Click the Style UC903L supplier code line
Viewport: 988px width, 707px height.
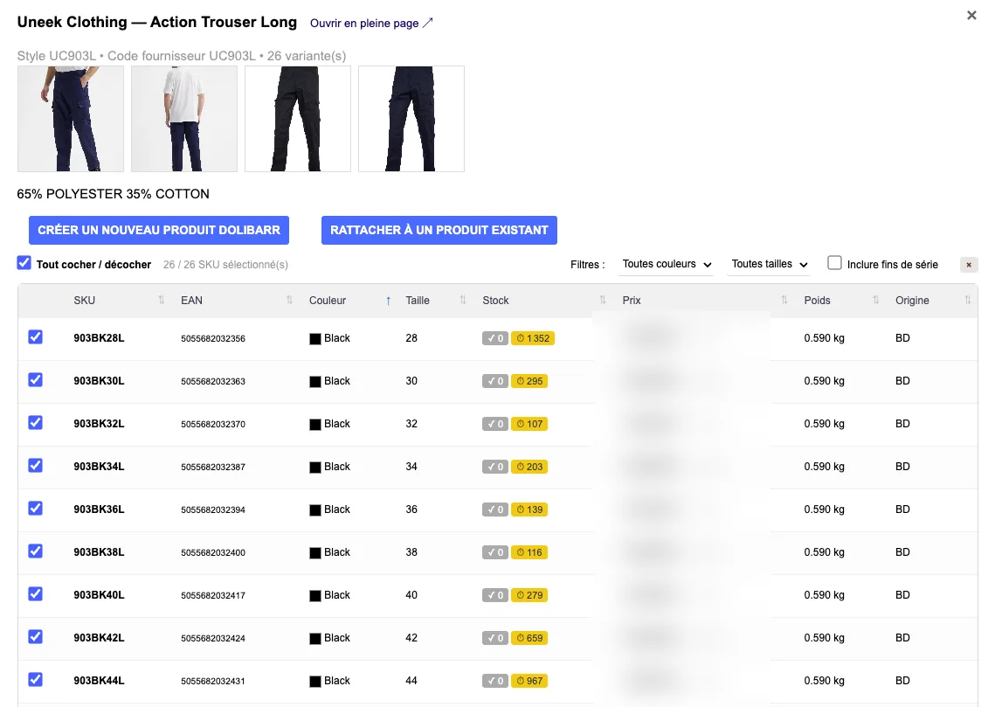[182, 56]
